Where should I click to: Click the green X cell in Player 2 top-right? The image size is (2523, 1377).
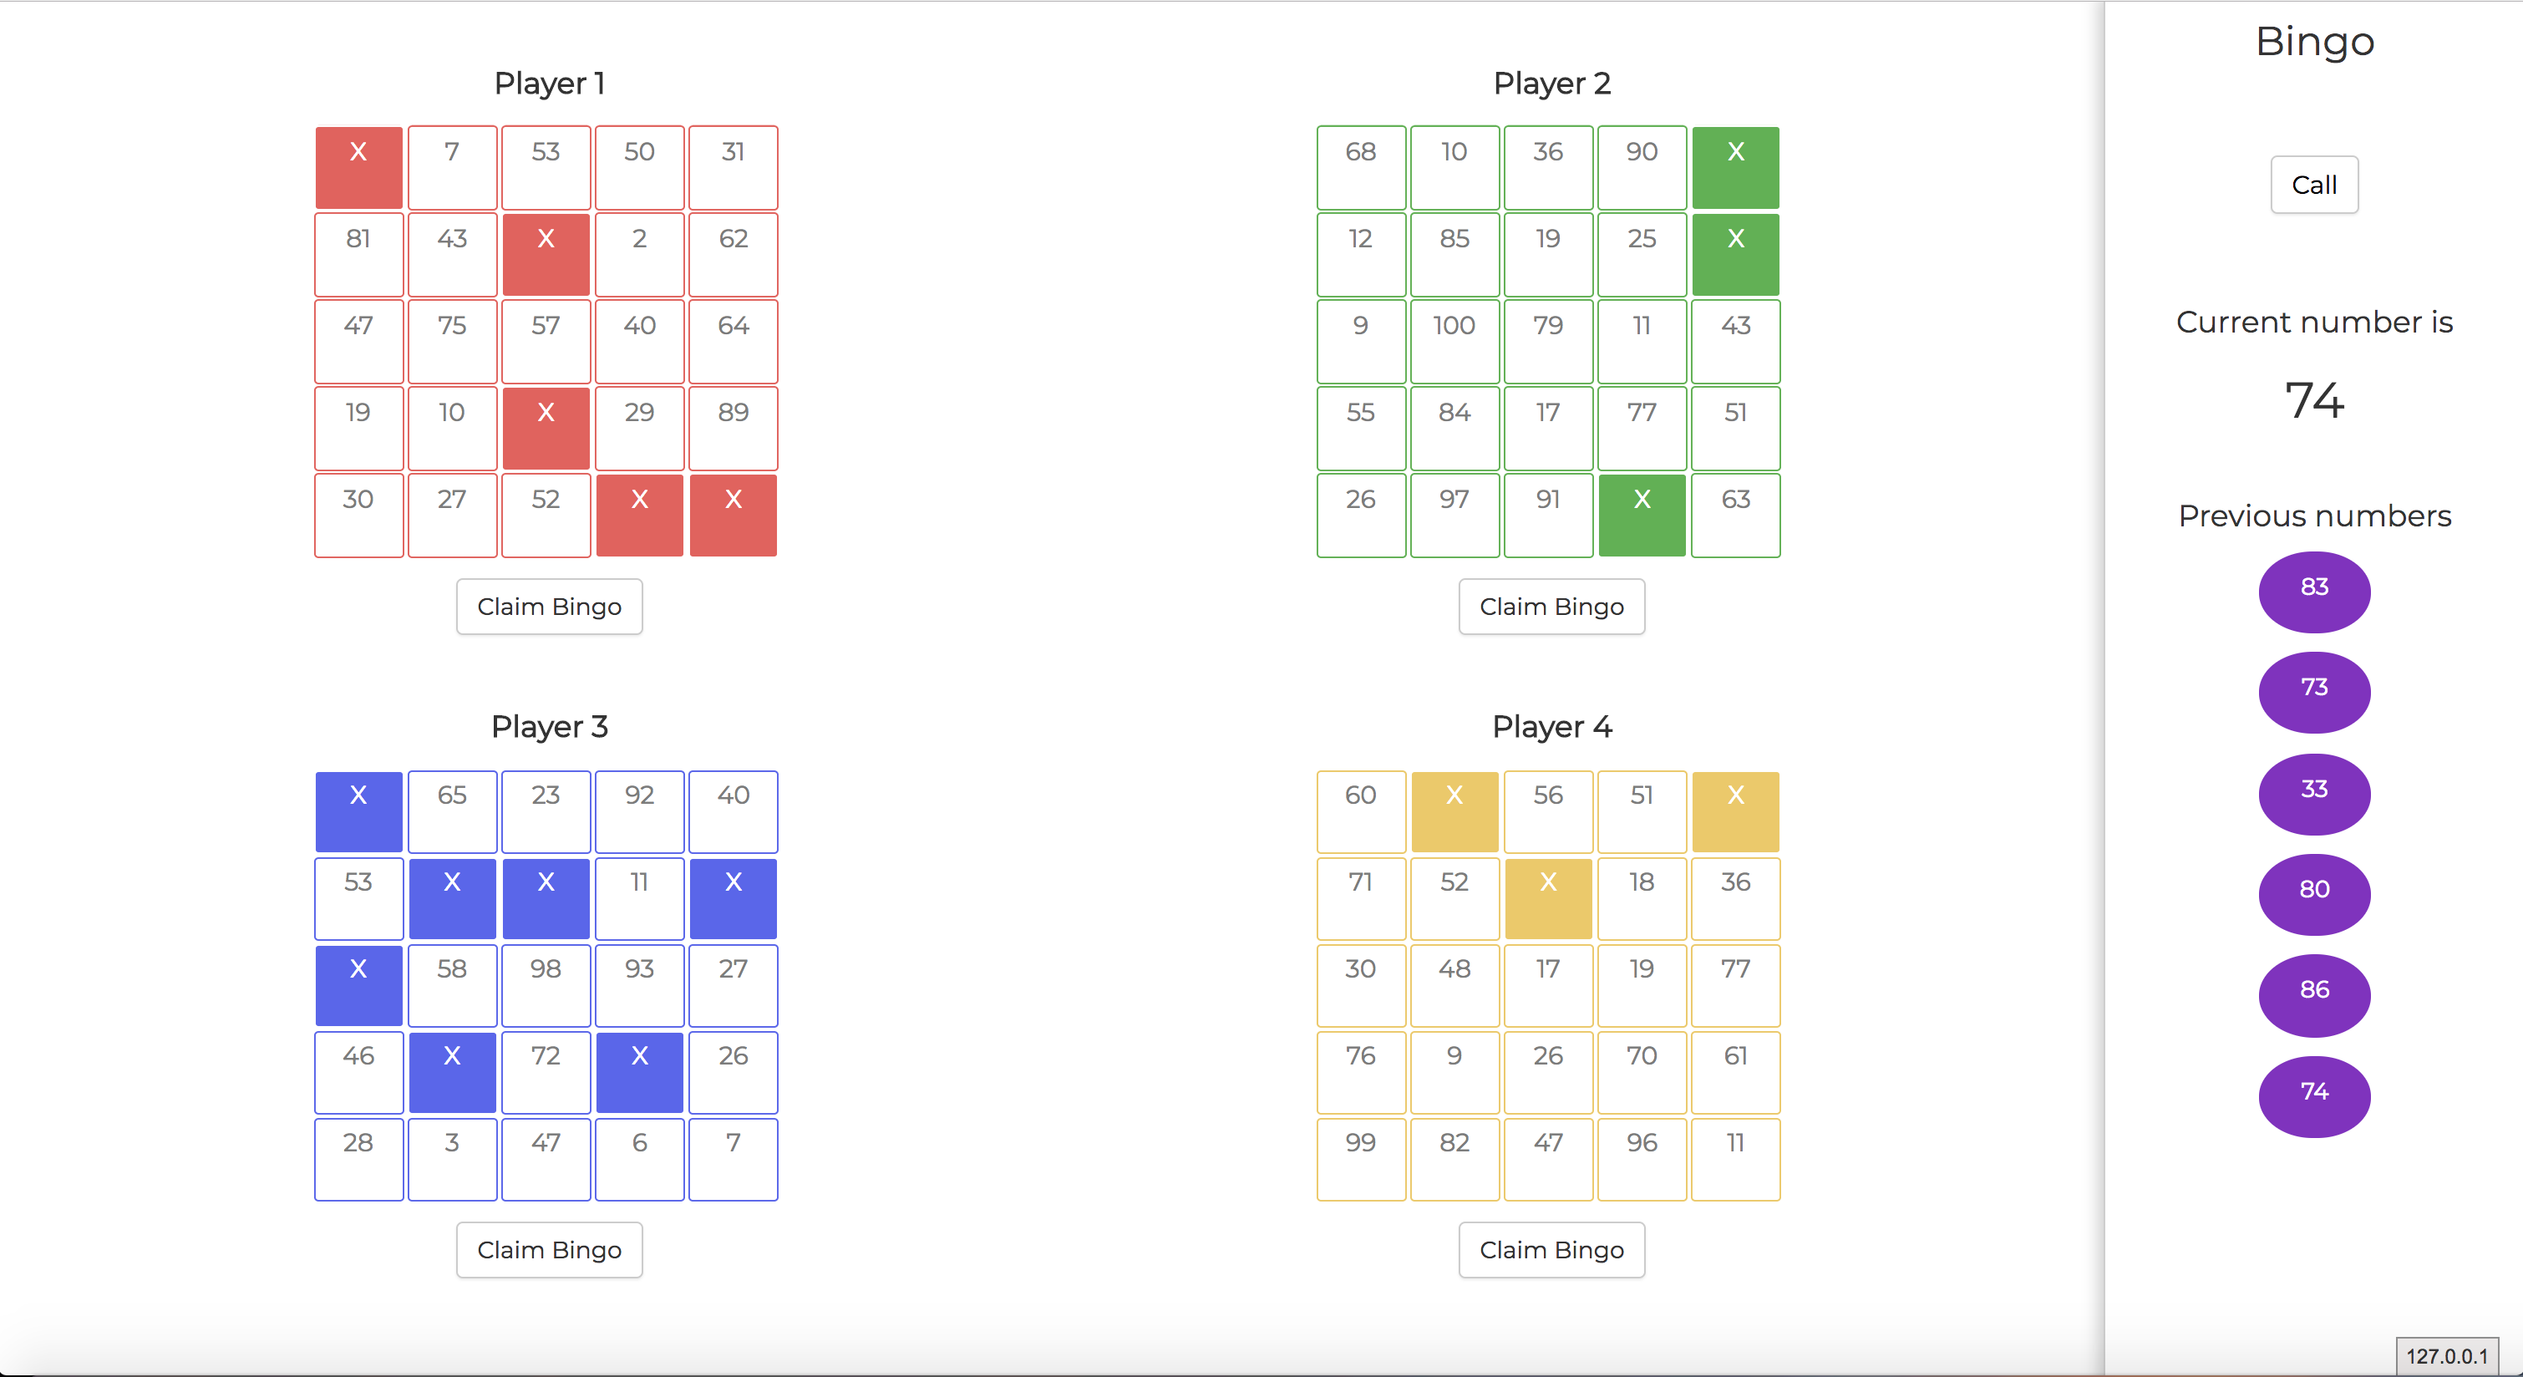[1734, 166]
